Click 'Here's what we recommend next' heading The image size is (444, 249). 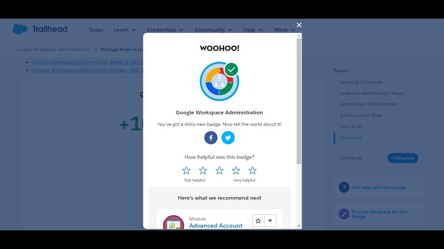[220, 198]
